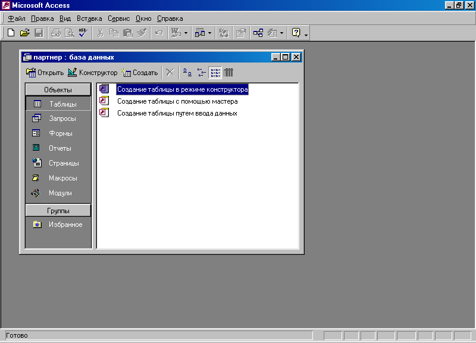
Task: Open the Сервис menu
Action: coord(118,18)
